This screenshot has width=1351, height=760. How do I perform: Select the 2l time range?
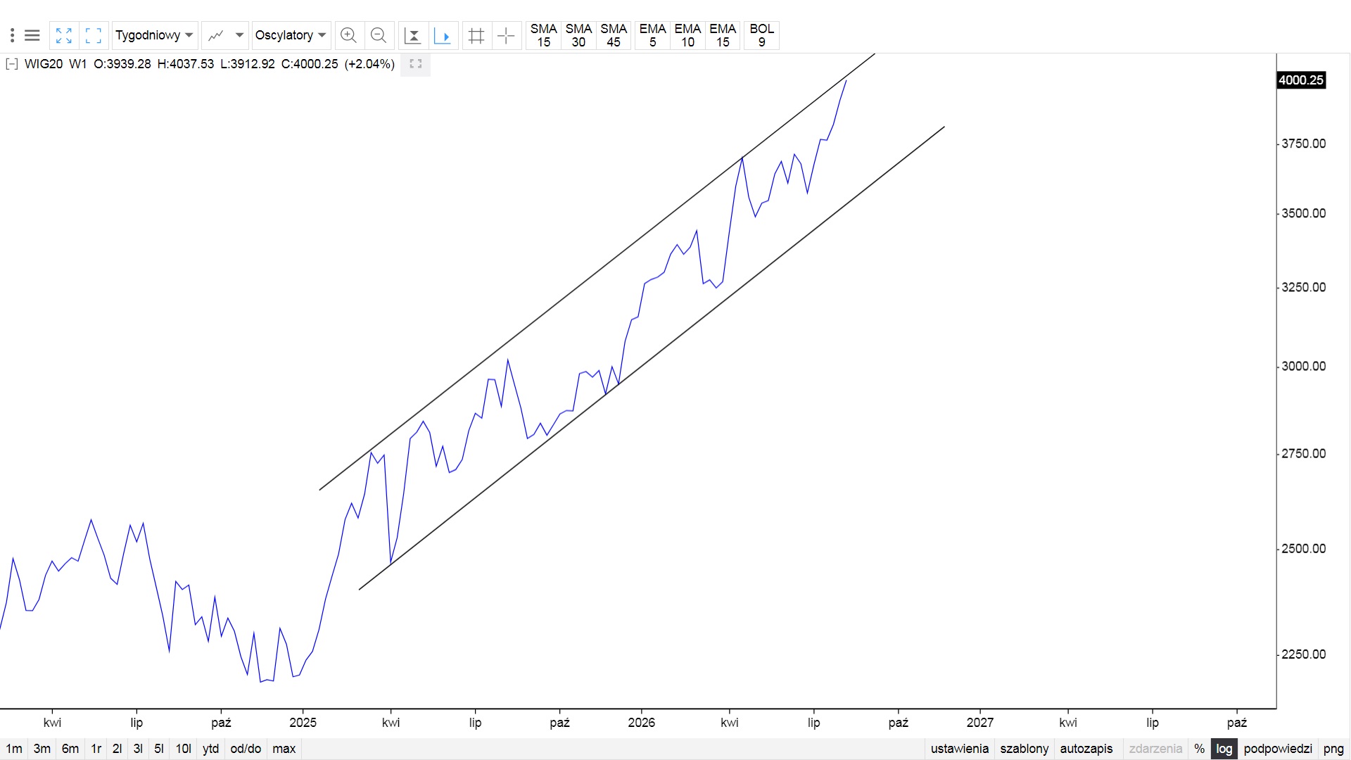[118, 749]
